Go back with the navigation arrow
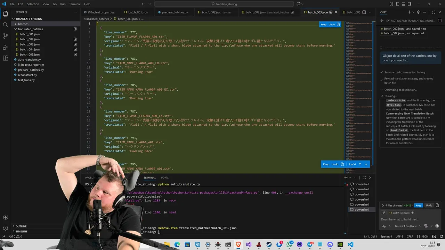445x250 pixels. click(x=144, y=4)
